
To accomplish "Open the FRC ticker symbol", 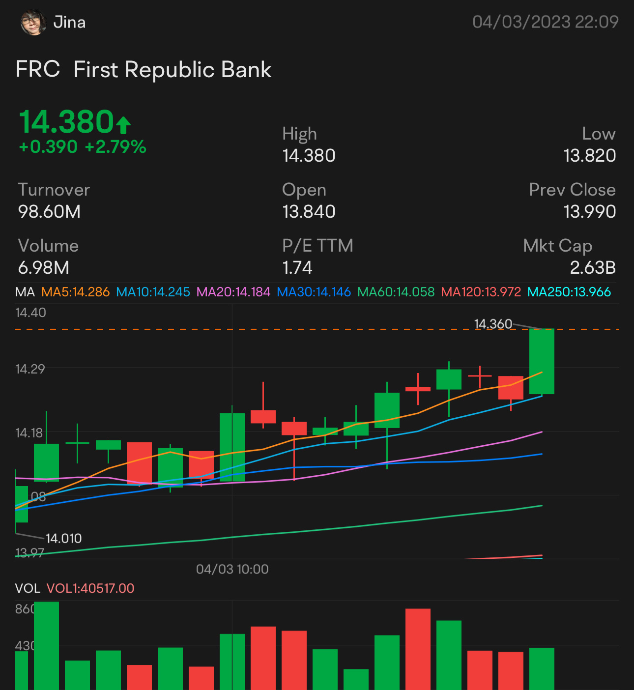I will pyautogui.click(x=38, y=69).
